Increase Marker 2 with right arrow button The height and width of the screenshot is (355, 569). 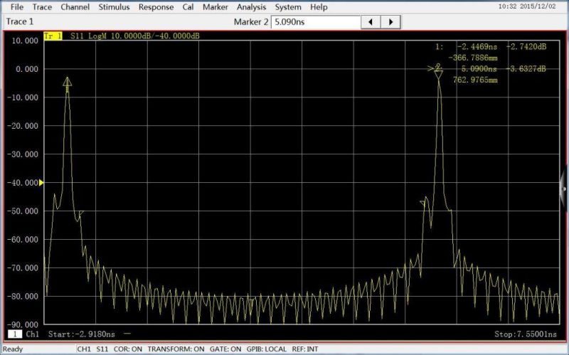(390, 22)
